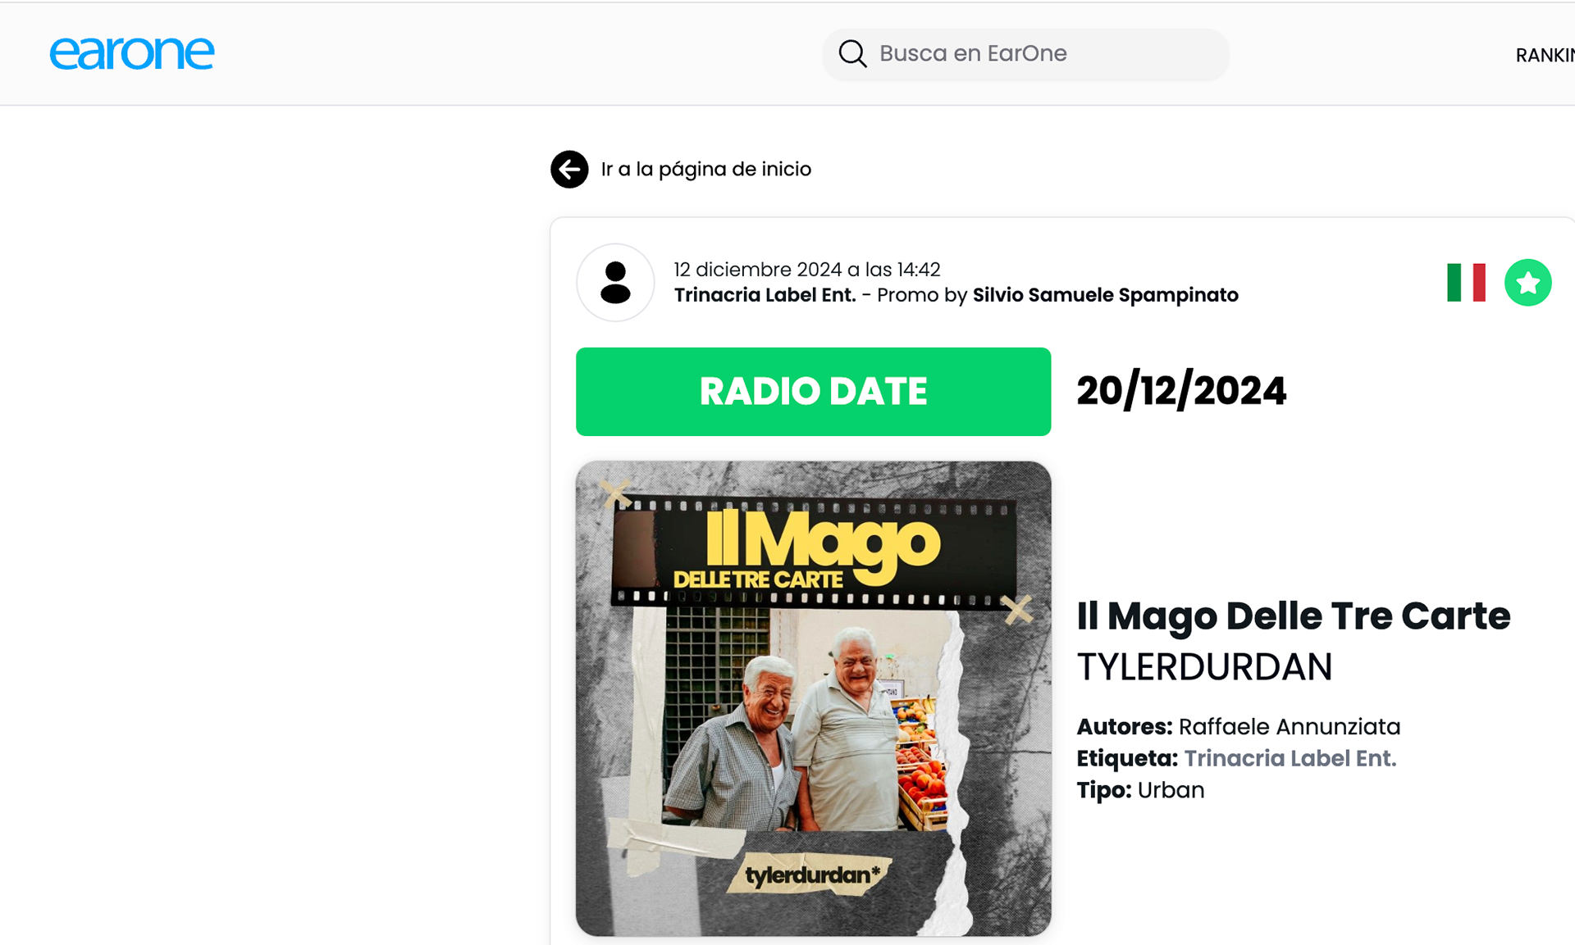Click the Italian flag icon
This screenshot has width=1575, height=945.
1466,283
